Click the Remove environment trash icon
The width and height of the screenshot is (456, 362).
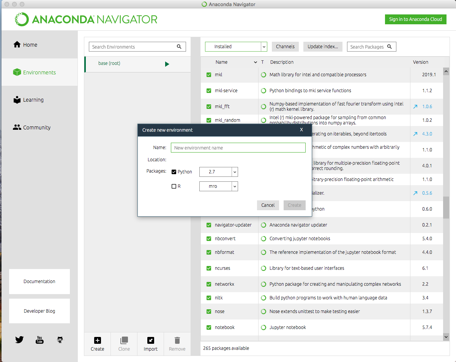point(177,340)
